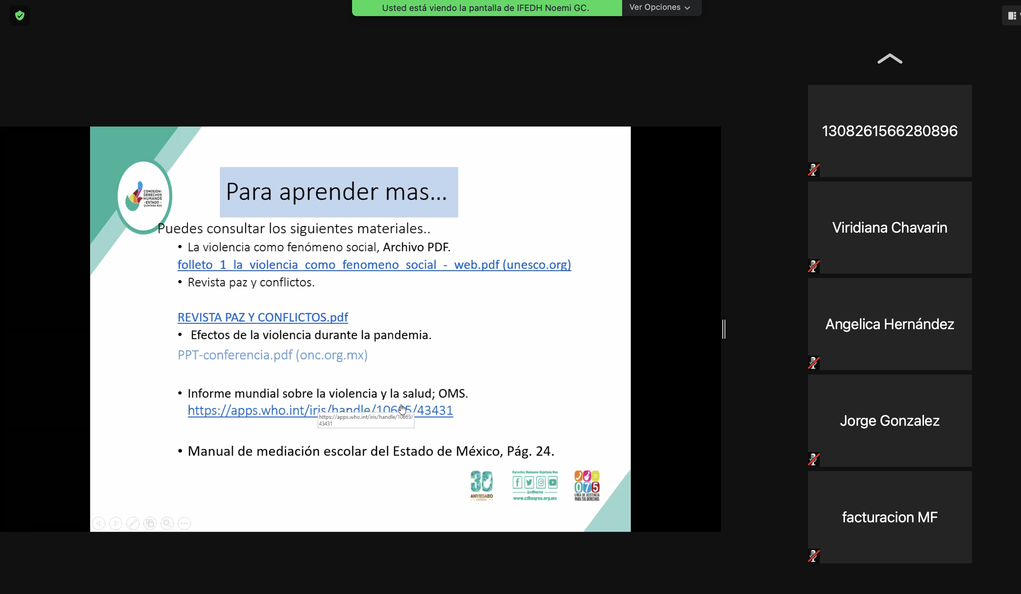Click the 30 Aniversario logo on the slide
The image size is (1021, 594).
click(x=481, y=485)
